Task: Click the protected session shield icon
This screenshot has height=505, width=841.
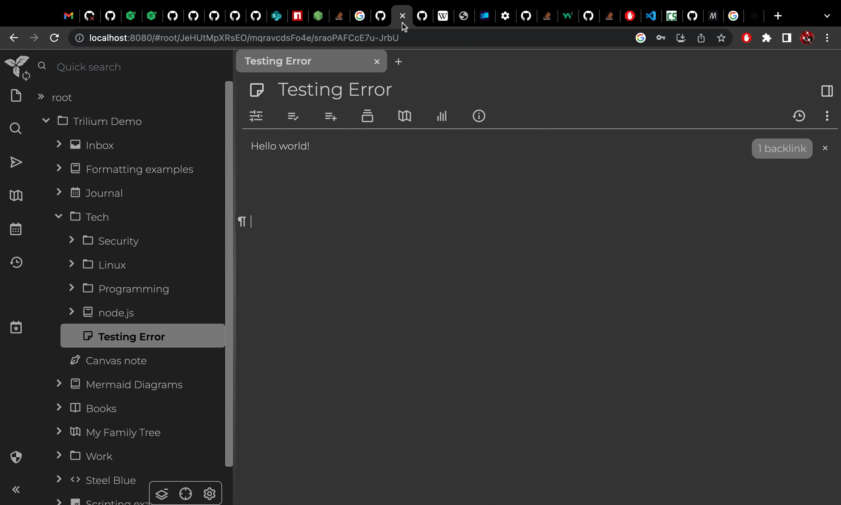Action: (x=16, y=457)
